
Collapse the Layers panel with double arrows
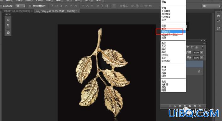pyautogui.click(x=202, y=41)
